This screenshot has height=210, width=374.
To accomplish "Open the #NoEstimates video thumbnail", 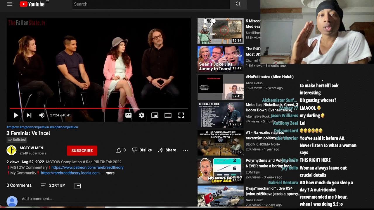I will click(220, 87).
